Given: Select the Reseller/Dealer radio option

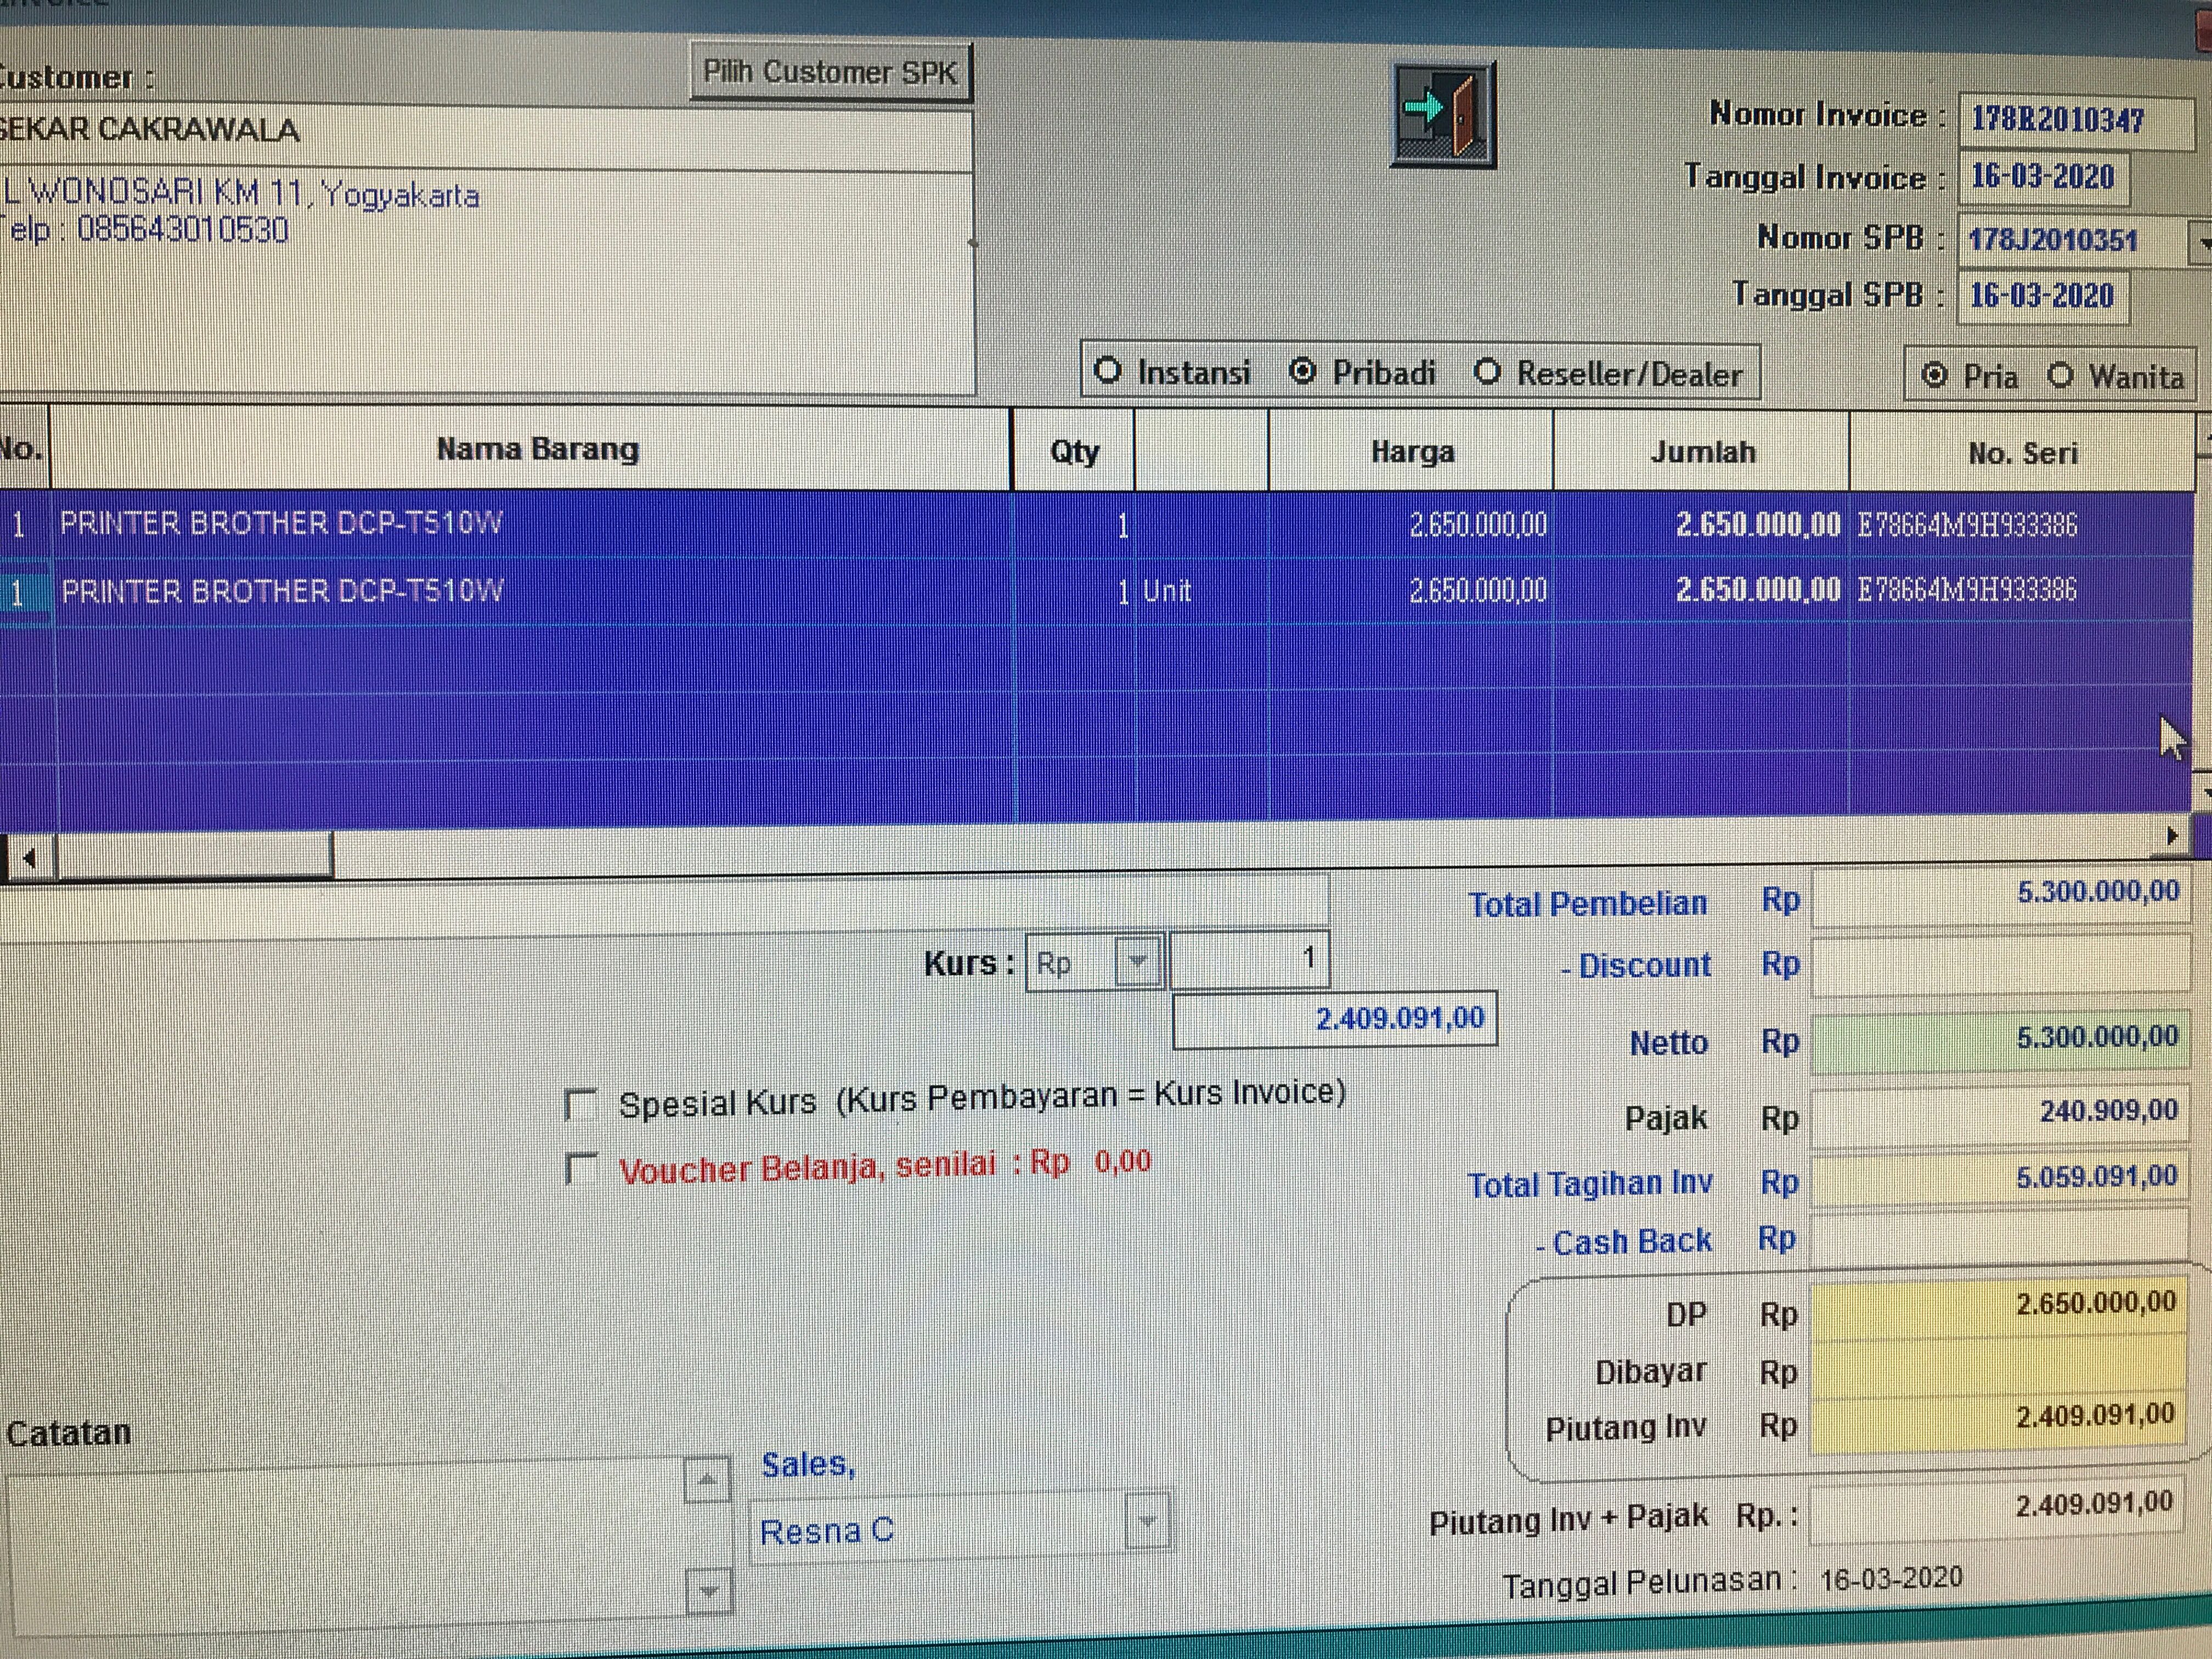Looking at the screenshot, I should point(1488,373).
